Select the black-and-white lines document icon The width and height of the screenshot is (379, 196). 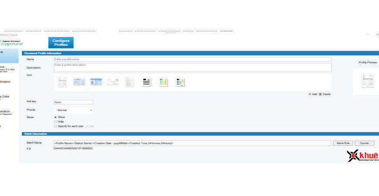(147, 82)
